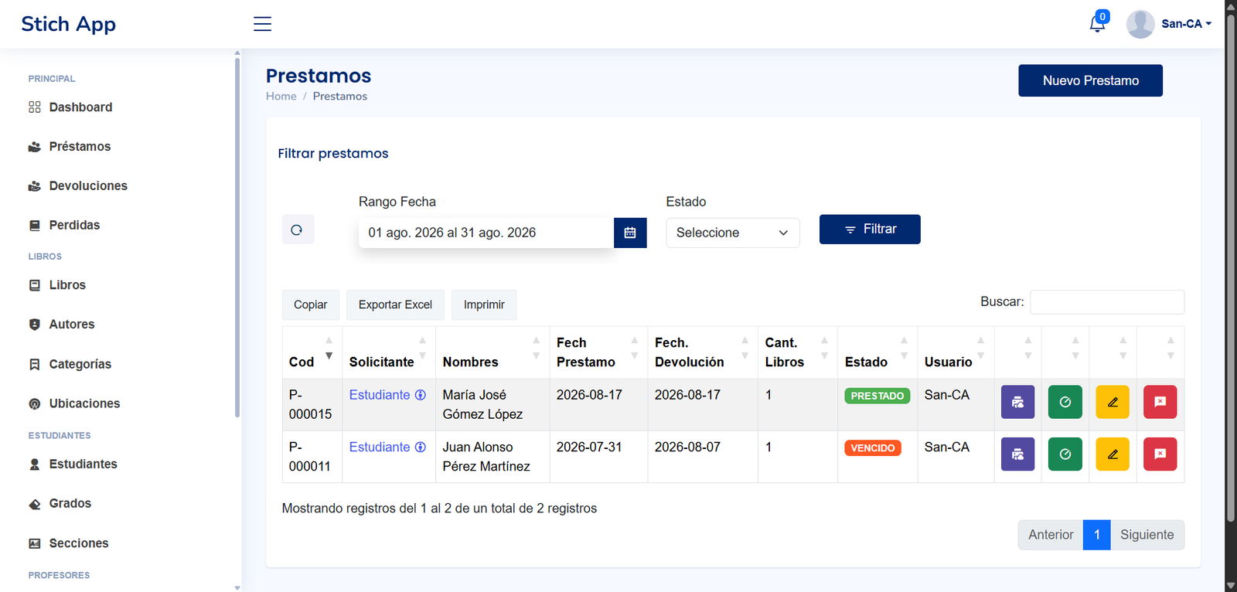The width and height of the screenshot is (1237, 592).
Task: Mark loan P-000011 returned with green icon
Action: click(x=1065, y=454)
